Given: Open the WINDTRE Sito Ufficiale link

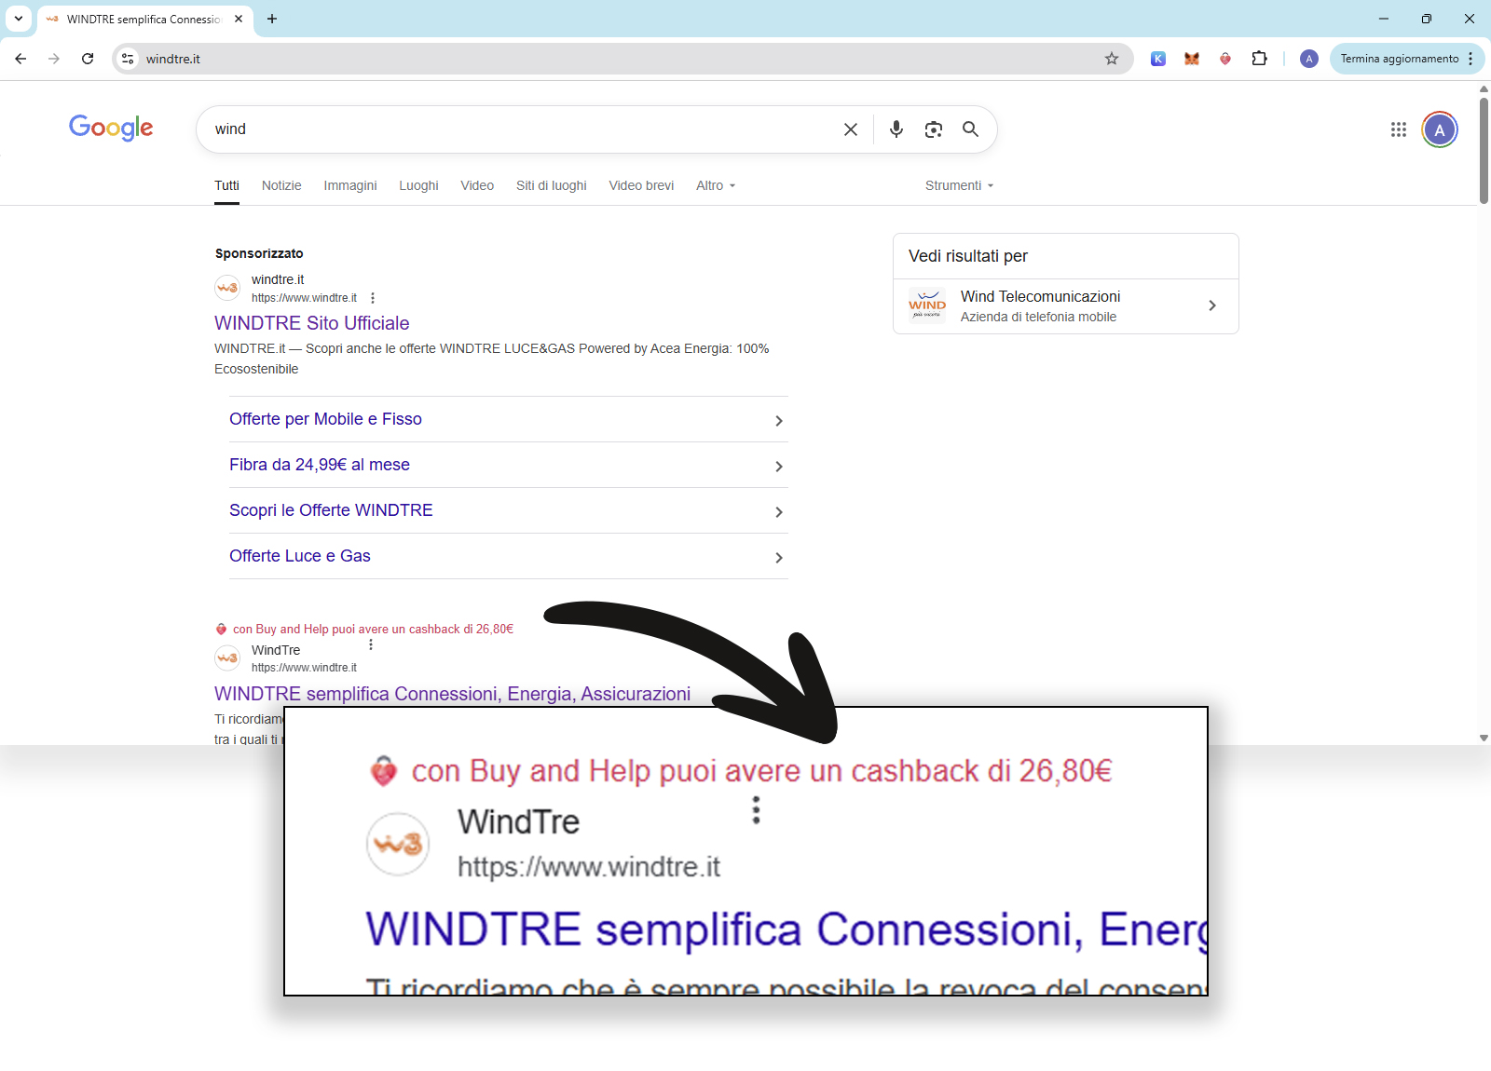Looking at the screenshot, I should (x=312, y=323).
